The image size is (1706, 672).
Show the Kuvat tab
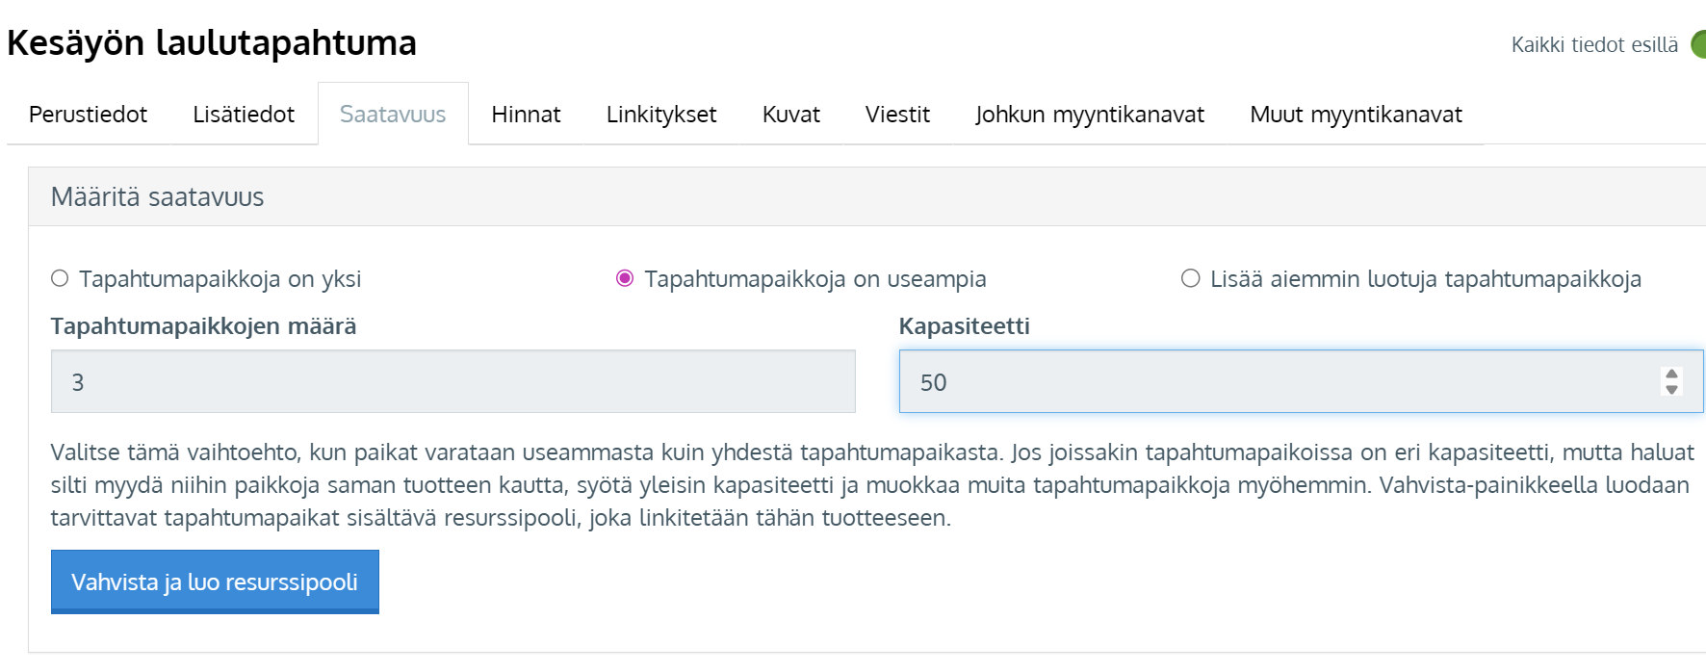coord(790,115)
